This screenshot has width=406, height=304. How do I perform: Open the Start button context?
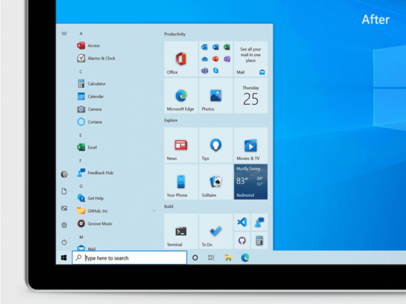pyautogui.click(x=63, y=257)
